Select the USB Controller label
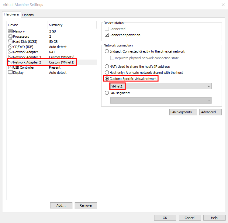 pos(23,67)
